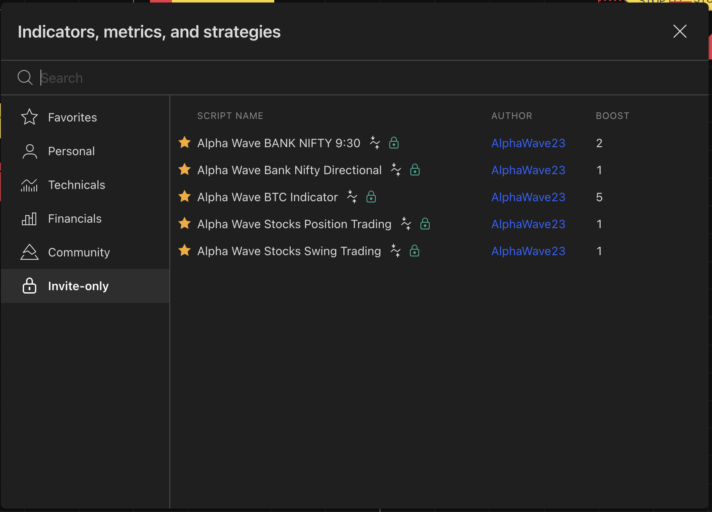Click strategy arrows icon next to Bank Nifty Directional
The width and height of the screenshot is (712, 512).
click(x=396, y=170)
